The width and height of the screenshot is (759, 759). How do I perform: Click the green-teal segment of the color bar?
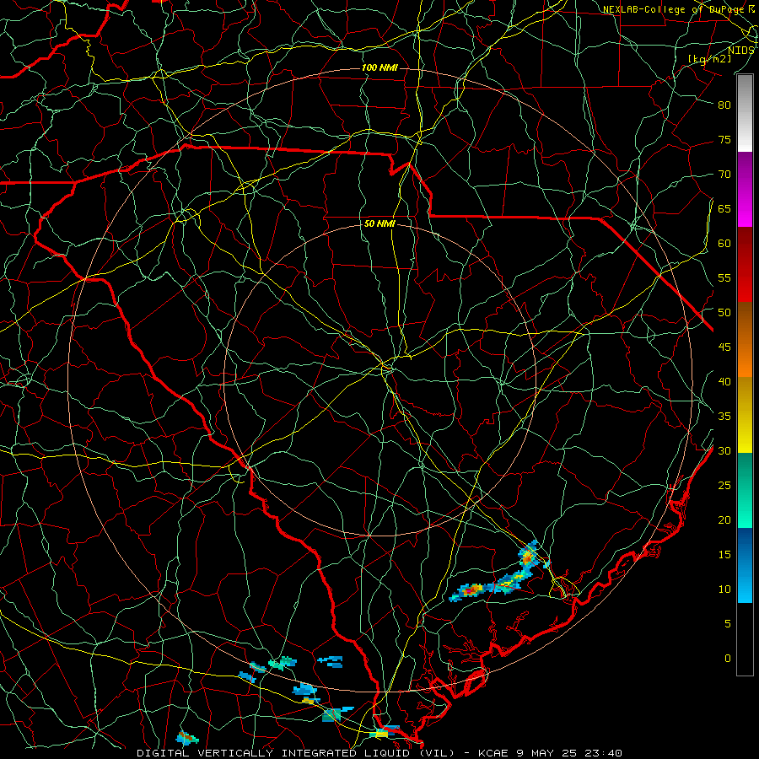745,490
